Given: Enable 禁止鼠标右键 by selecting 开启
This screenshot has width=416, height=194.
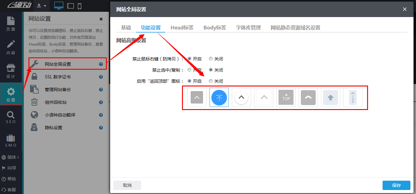Looking at the screenshot, I should tap(189, 59).
